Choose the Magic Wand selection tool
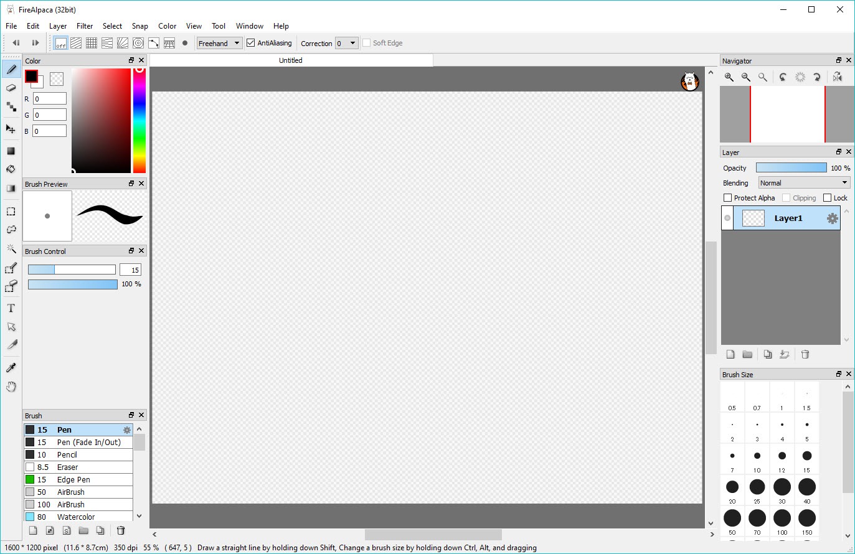 pos(11,249)
